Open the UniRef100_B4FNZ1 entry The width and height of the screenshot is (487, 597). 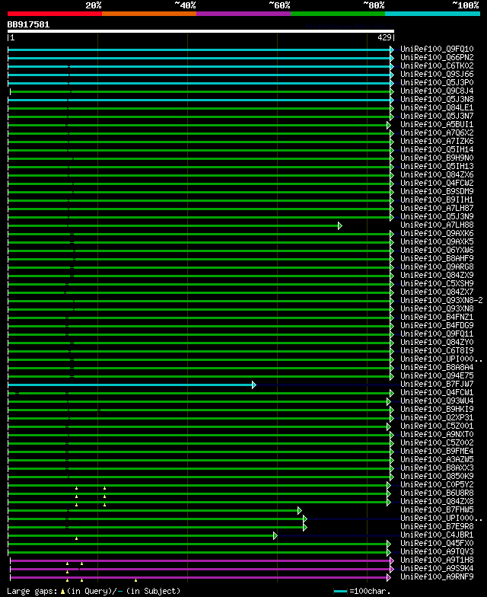(x=437, y=317)
